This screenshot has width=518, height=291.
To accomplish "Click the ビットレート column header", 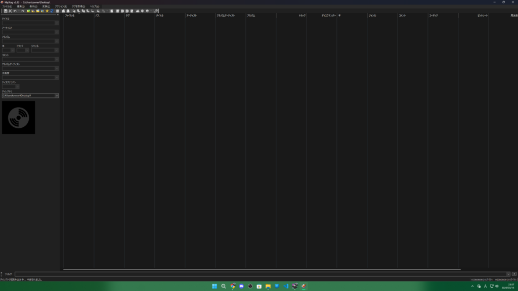I will (473, 16).
